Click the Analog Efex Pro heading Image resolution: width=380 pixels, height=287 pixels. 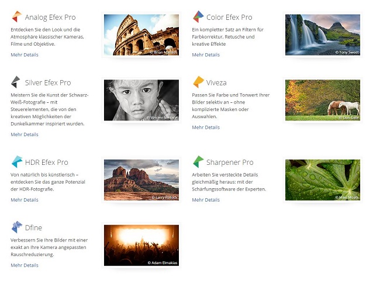[50, 17]
